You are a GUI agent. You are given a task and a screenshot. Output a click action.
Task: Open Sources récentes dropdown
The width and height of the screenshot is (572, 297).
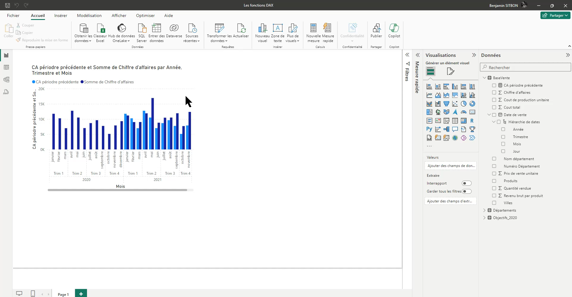[192, 39]
